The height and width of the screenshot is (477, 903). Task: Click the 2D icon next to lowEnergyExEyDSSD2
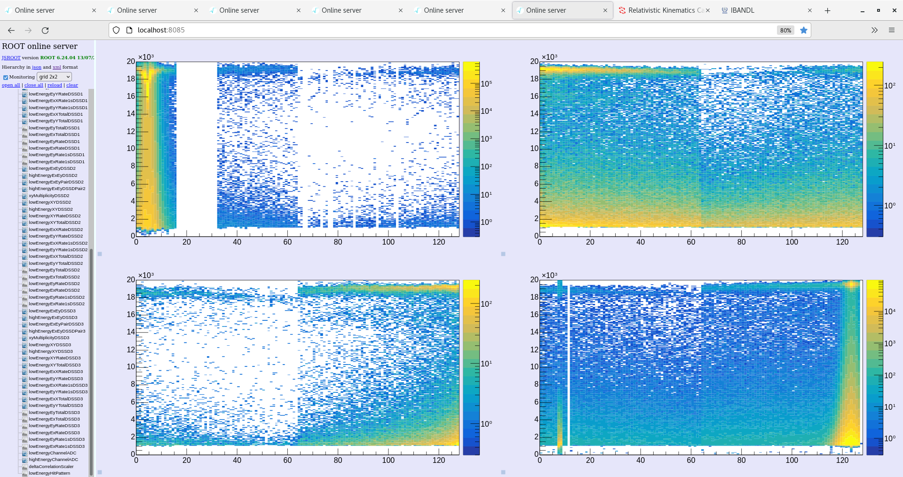point(25,168)
